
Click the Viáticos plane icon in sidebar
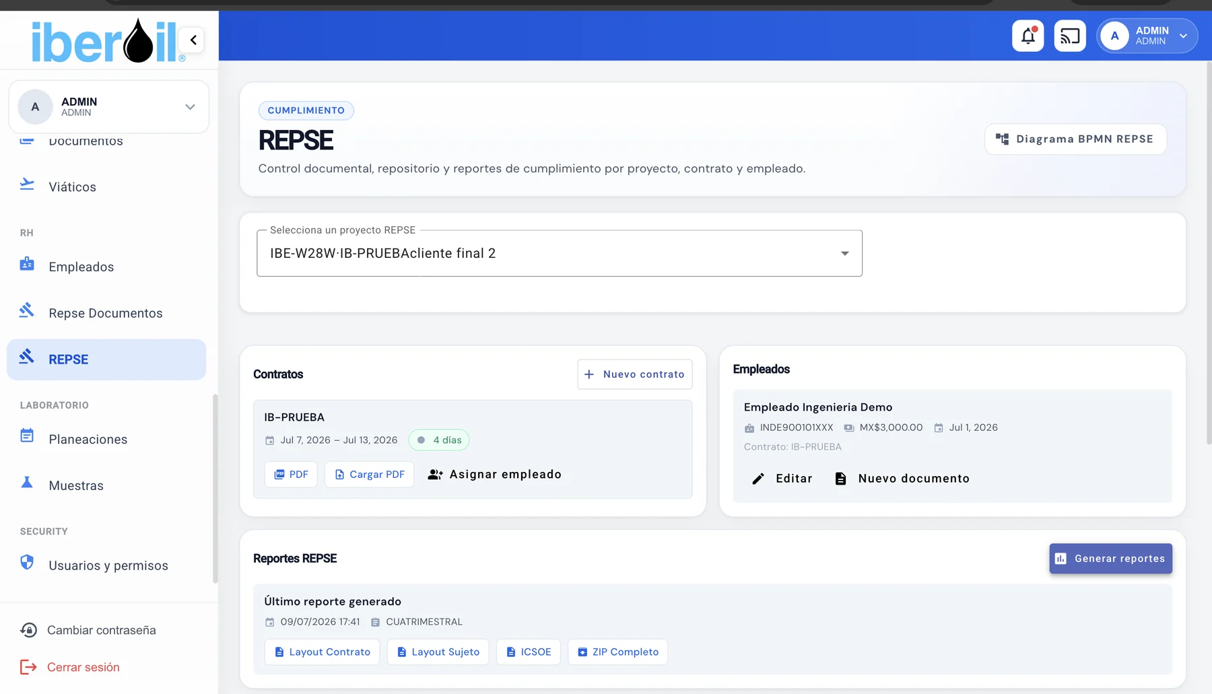(x=27, y=184)
